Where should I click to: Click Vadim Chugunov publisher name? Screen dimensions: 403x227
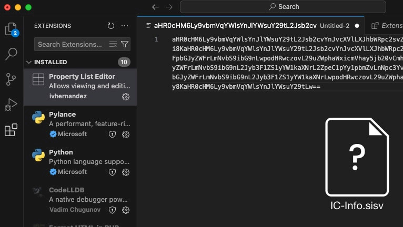(x=75, y=210)
